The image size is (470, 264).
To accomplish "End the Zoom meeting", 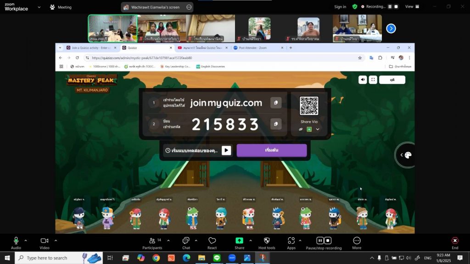I will pyautogui.click(x=455, y=243).
